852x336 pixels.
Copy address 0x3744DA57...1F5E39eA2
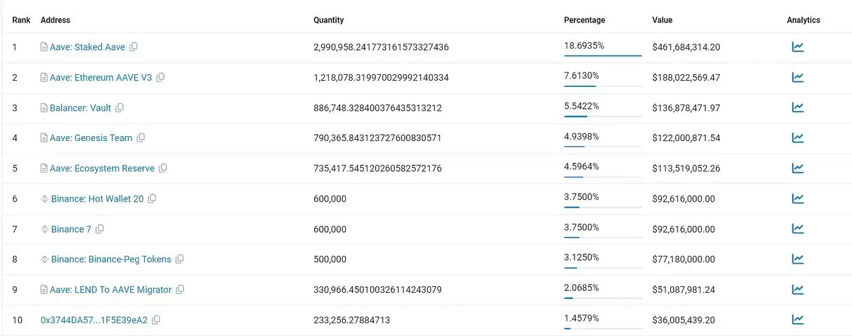pyautogui.click(x=156, y=320)
